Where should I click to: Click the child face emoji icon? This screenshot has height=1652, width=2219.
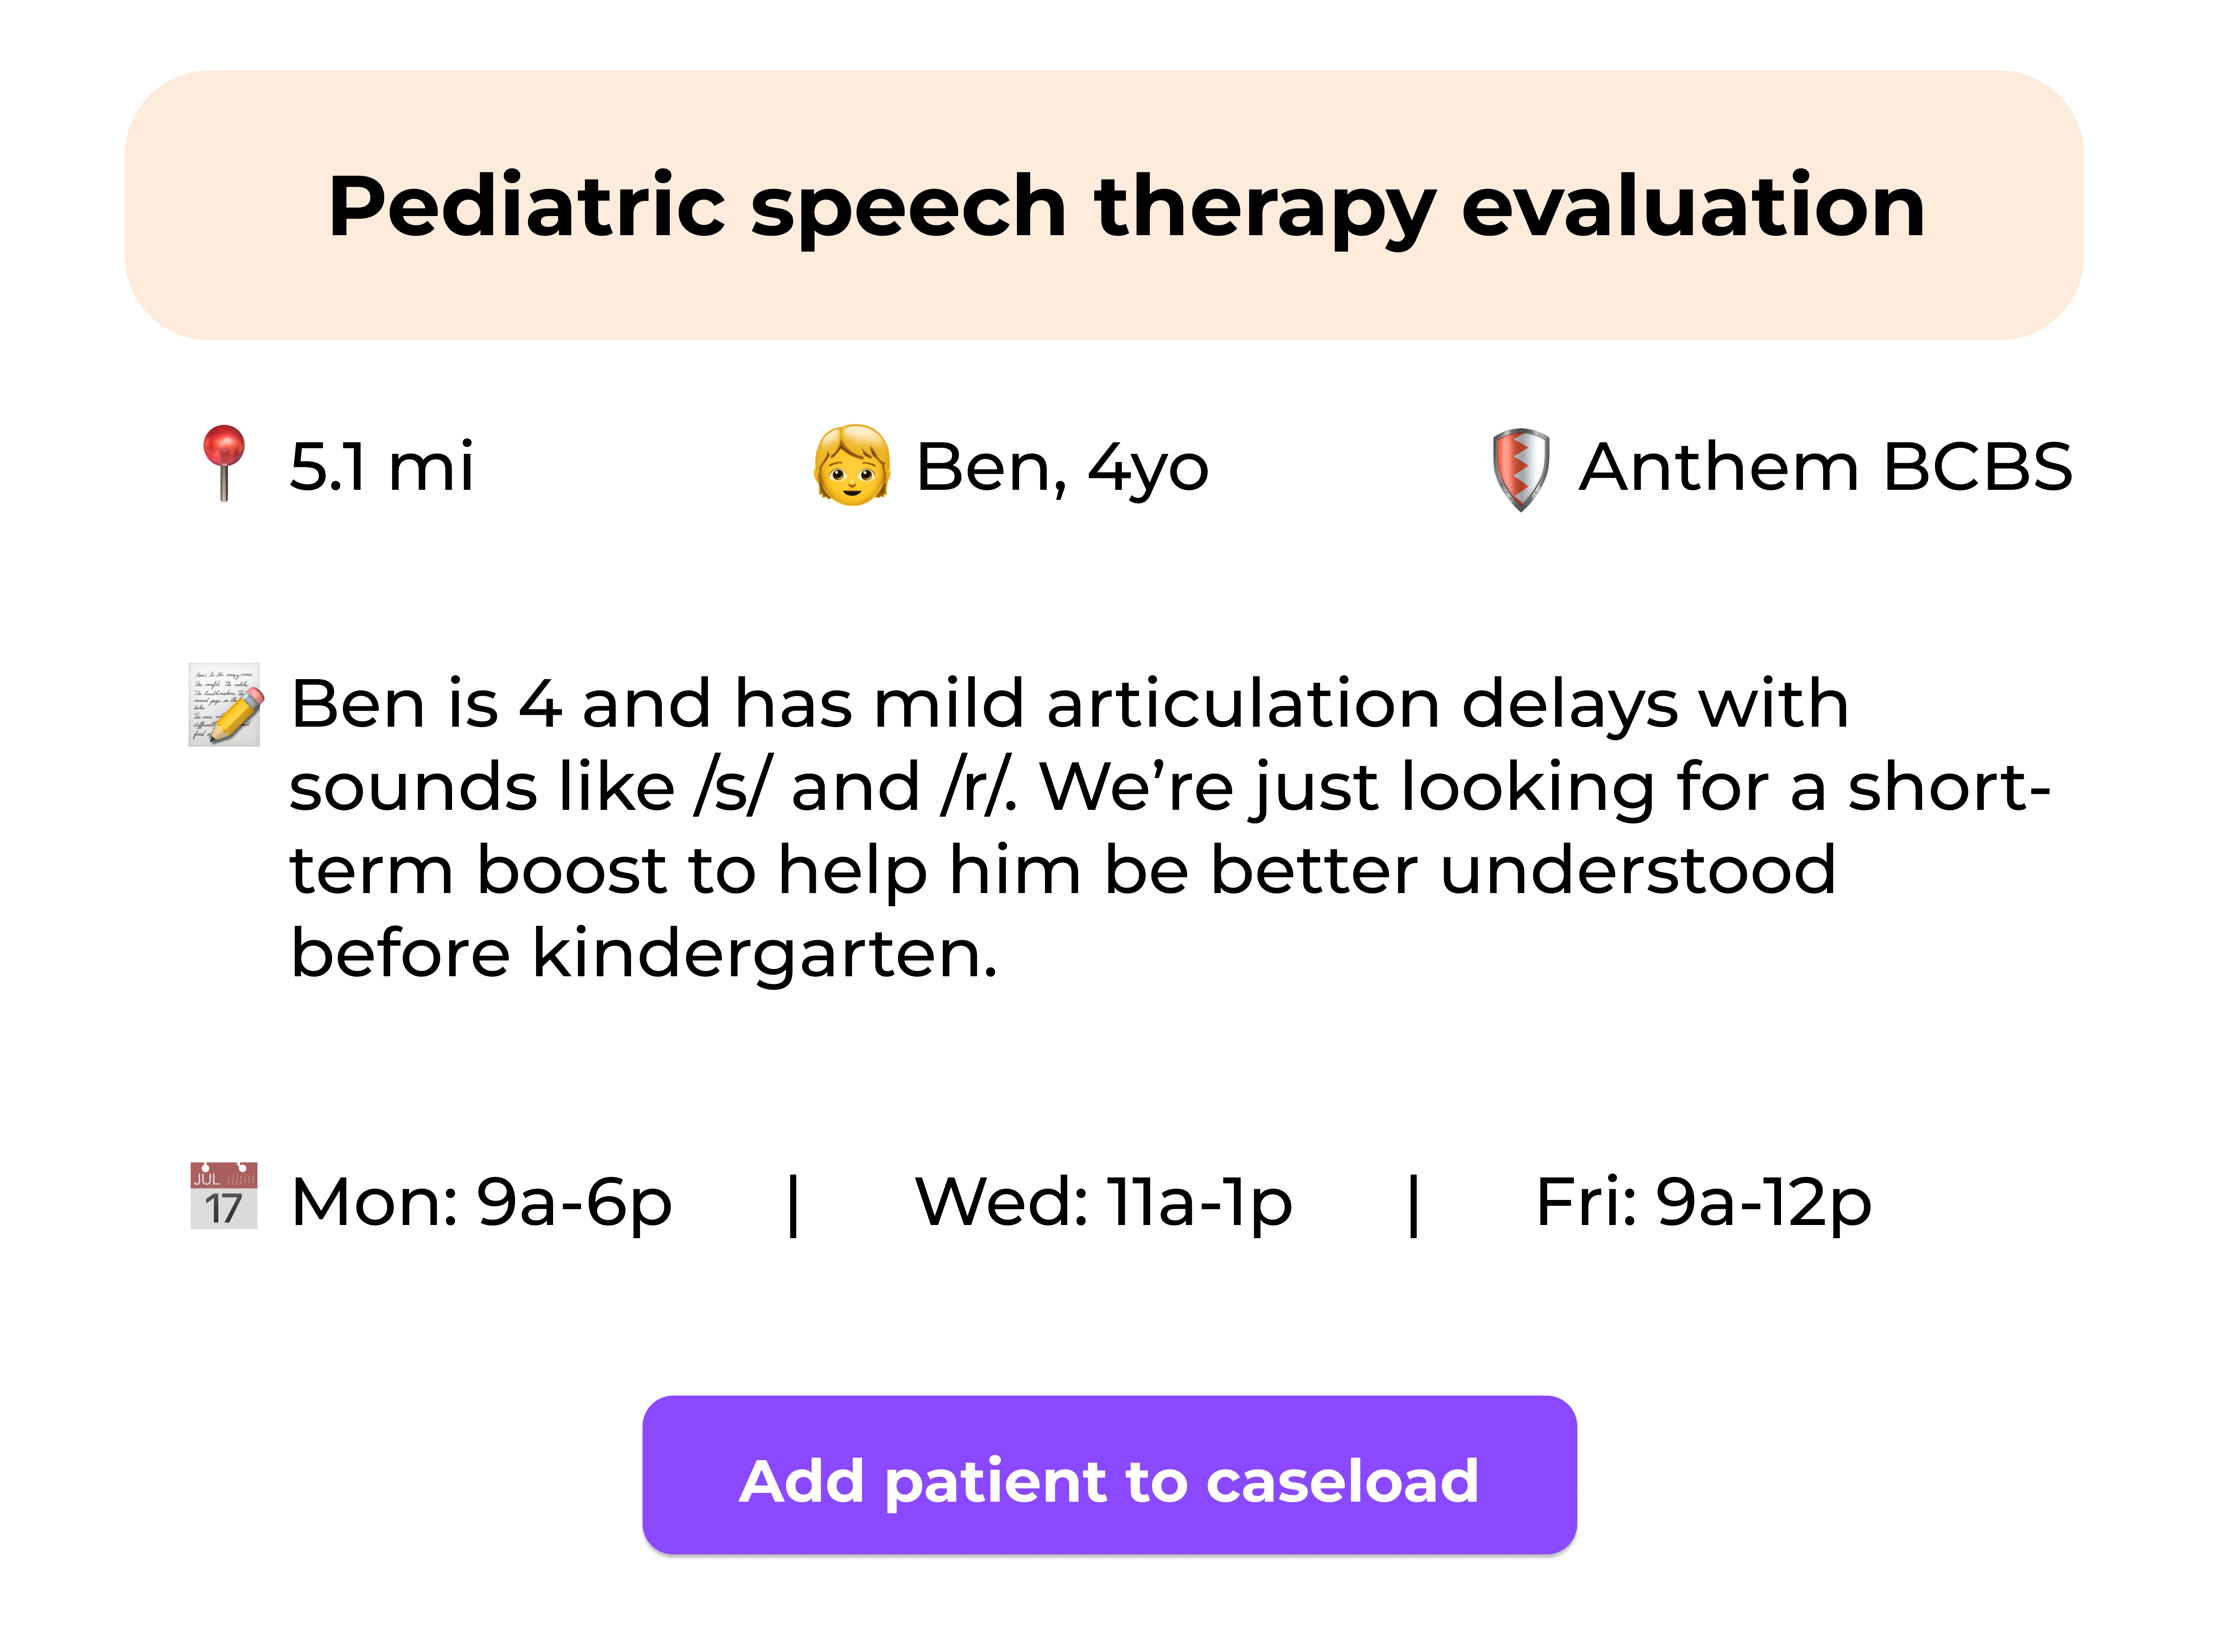[x=851, y=465]
